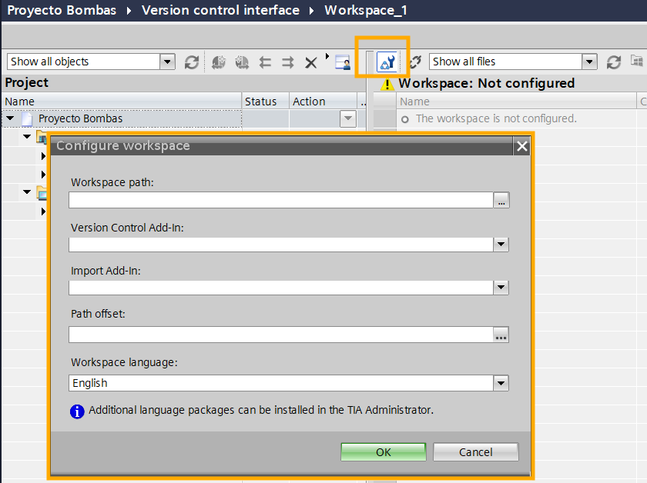Viewport: 647px width, 483px height.
Task: Click OK in Configure workspace dialog
Action: point(383,452)
